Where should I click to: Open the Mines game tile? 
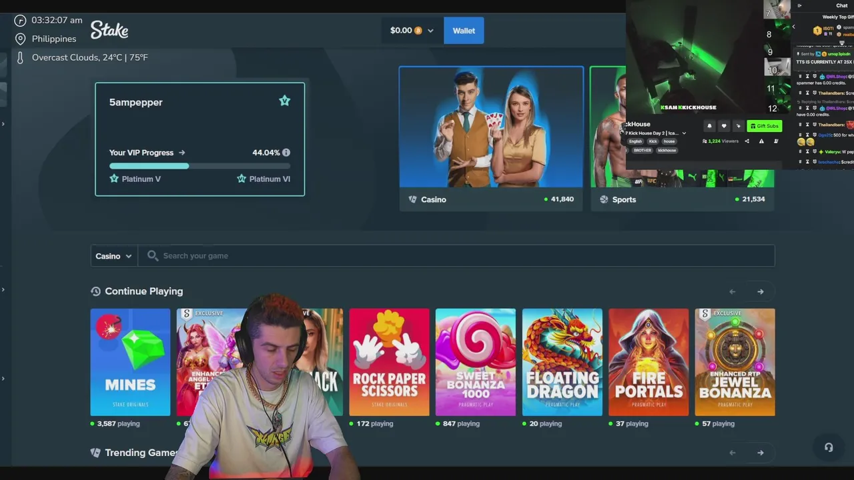[130, 362]
